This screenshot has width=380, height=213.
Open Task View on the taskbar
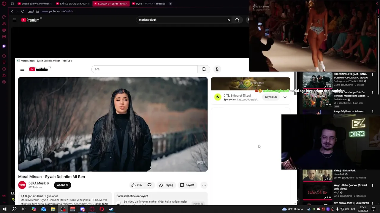24,209
